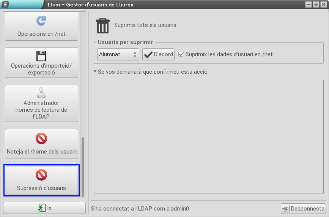The image size is (329, 217).
Task: Click the red prohibition icon above Neteja
Action: point(41,139)
